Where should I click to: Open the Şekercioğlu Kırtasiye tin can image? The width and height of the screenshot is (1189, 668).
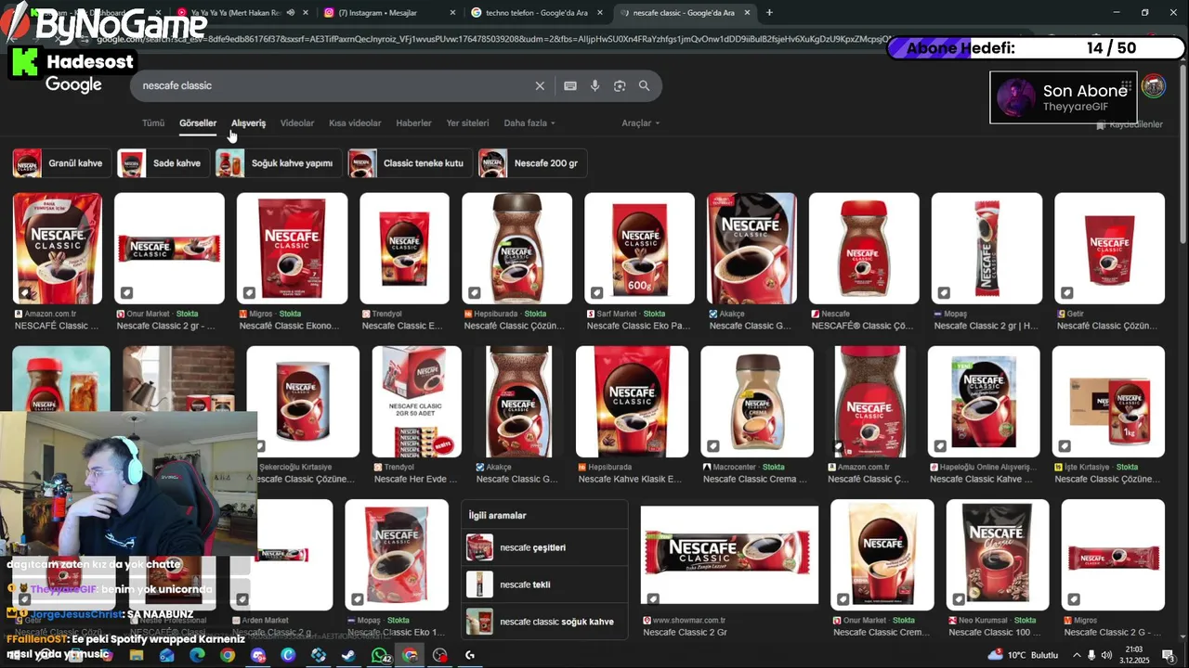pos(303,402)
